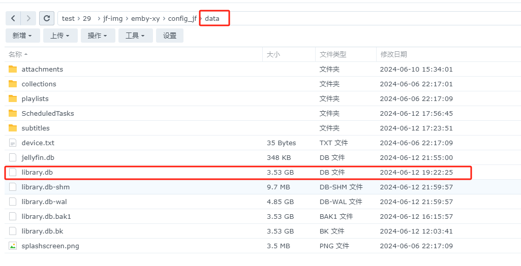The image size is (521, 266).
Task: Click the jellyfin.db file icon
Action: [13, 158]
